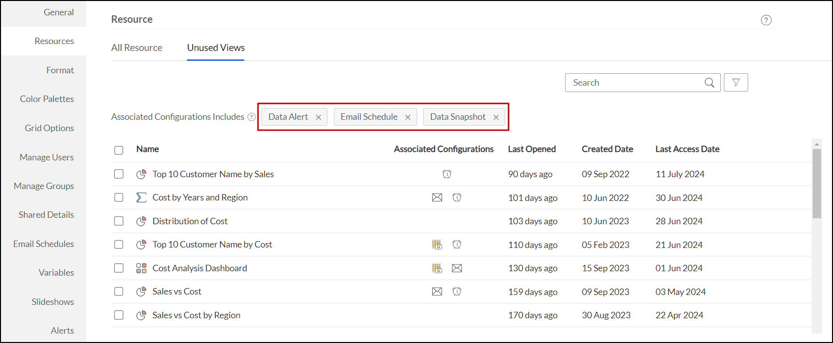The width and height of the screenshot is (833, 343).
Task: Remove the Data Snapshot filter tag
Action: [x=496, y=117]
